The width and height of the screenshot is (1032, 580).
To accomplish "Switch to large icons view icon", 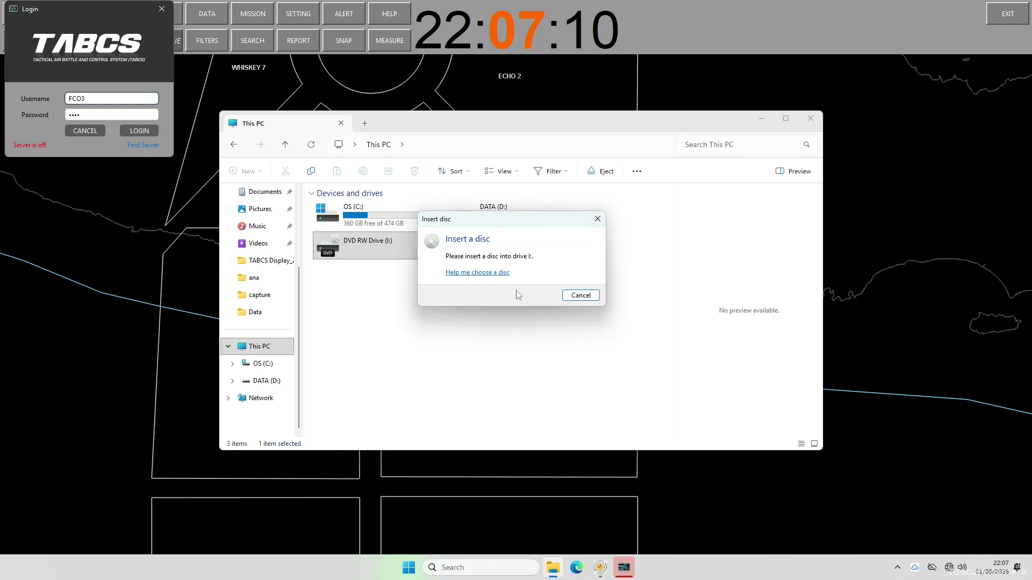I will pos(814,444).
